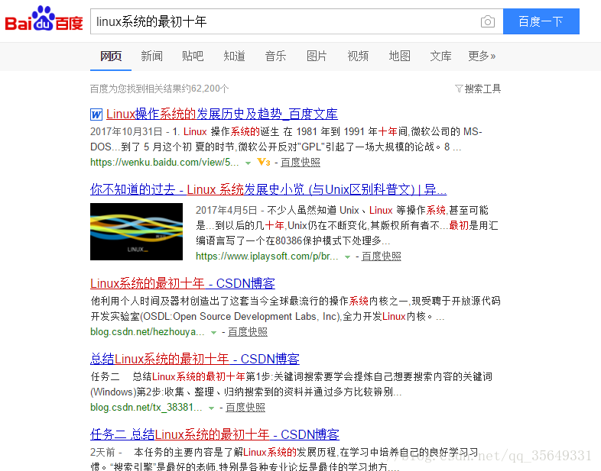This screenshot has height=471, width=601.
Task: Switch to the 地图 tab
Action: click(399, 56)
